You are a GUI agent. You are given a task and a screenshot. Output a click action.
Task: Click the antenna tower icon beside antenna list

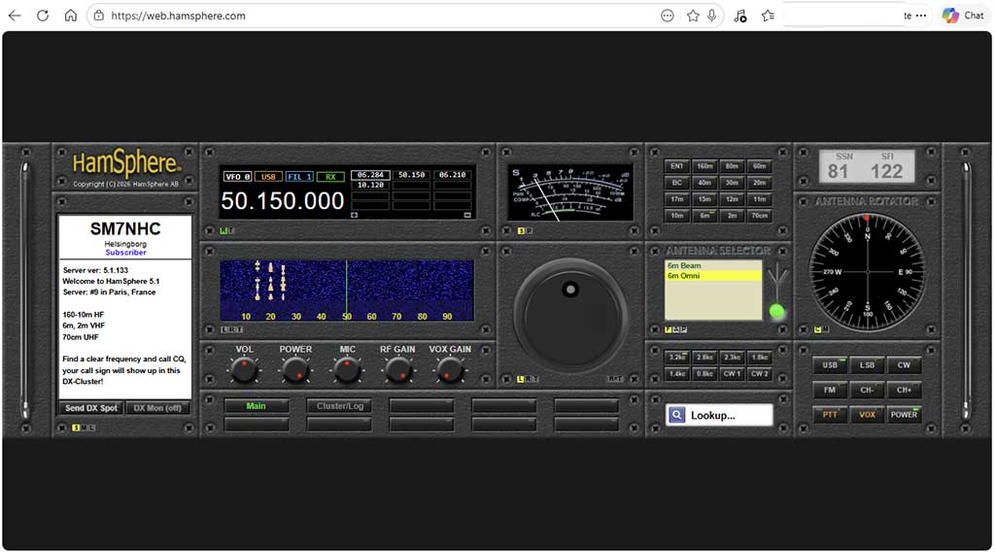click(x=776, y=281)
